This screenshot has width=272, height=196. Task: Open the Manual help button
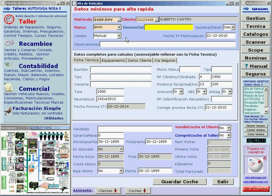pos(255,66)
